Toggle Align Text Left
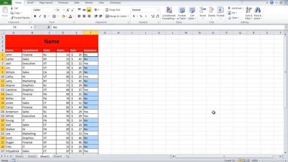Viewport: 288px width, 162px height. [79, 16]
